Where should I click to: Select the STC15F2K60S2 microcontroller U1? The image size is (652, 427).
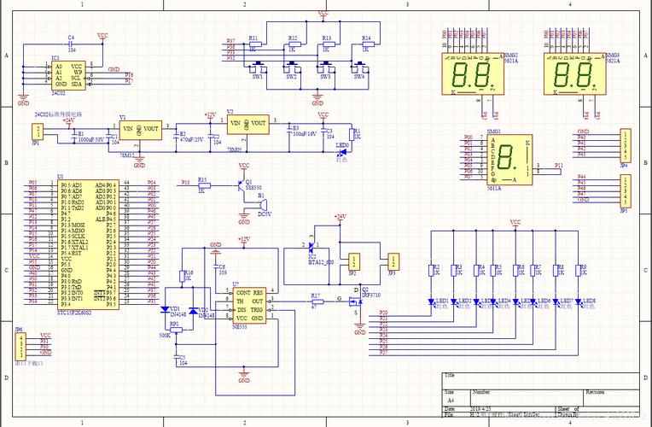pyautogui.click(x=88, y=245)
